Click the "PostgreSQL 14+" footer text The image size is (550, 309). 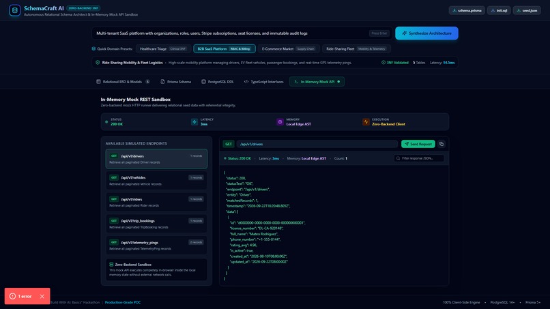[x=502, y=302]
